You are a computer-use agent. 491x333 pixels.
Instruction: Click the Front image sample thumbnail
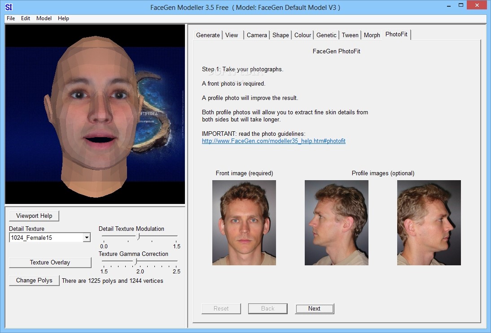pyautogui.click(x=244, y=223)
